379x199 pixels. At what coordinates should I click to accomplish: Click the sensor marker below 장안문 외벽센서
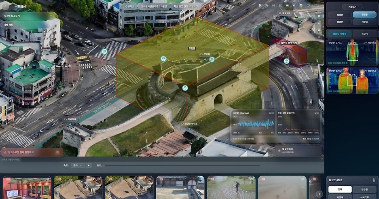(x=286, y=61)
